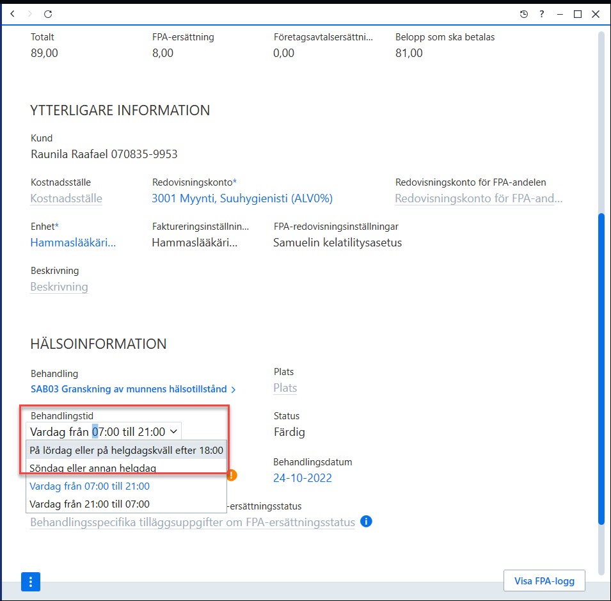Image resolution: width=611 pixels, height=601 pixels.
Task: Click the Kostnadsställe input field
Action: tap(67, 198)
